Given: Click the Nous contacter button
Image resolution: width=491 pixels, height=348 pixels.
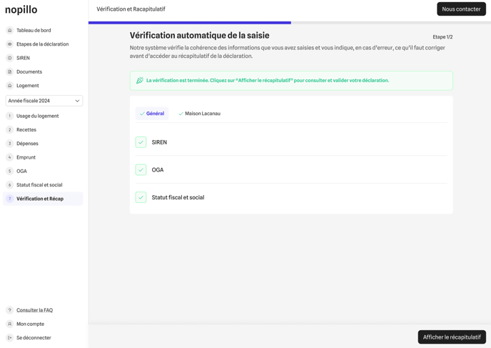Looking at the screenshot, I should tap(461, 9).
